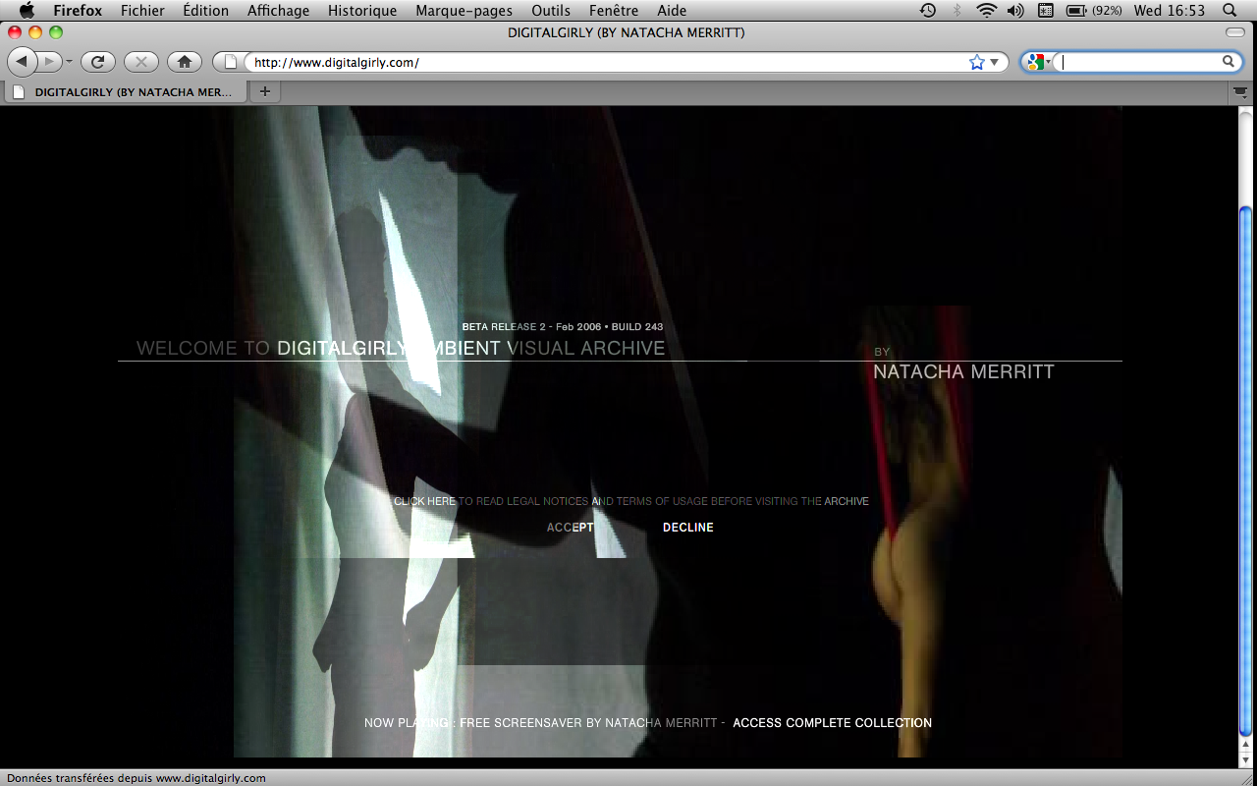
Task: Open a new tab with plus button
Action: click(x=264, y=91)
